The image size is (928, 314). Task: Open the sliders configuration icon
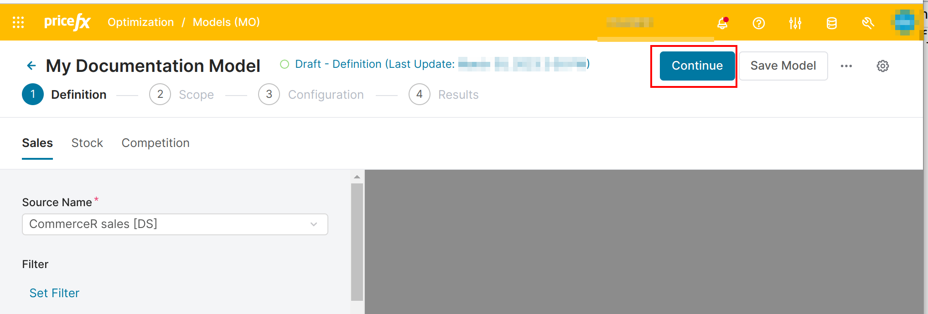(795, 23)
